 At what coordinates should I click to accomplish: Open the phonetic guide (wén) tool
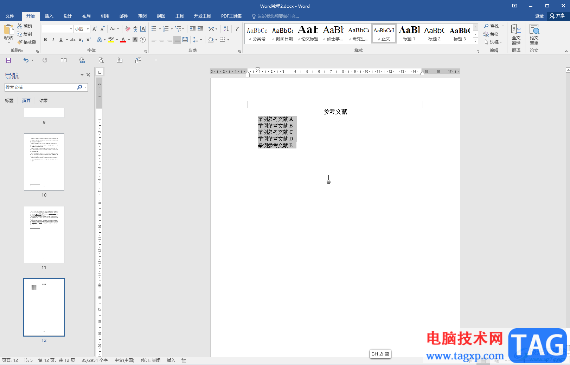pos(135,29)
